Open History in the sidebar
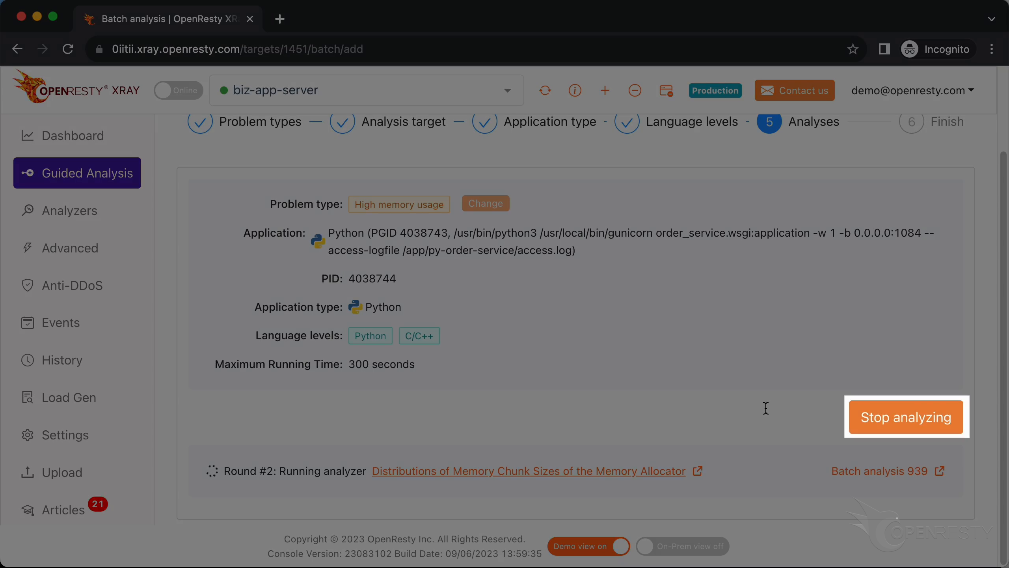This screenshot has width=1009, height=568. (77, 360)
